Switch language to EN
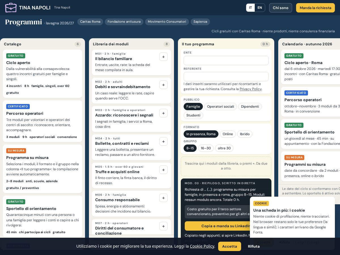The image size is (340, 255). coord(260,8)
